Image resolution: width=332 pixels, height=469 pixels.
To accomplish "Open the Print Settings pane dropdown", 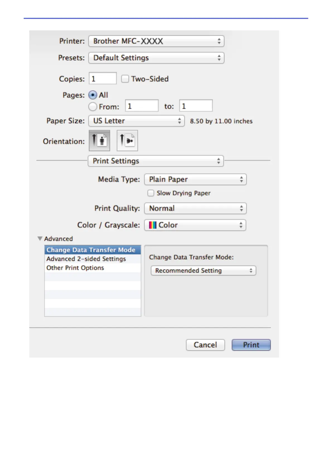I will click(x=156, y=161).
